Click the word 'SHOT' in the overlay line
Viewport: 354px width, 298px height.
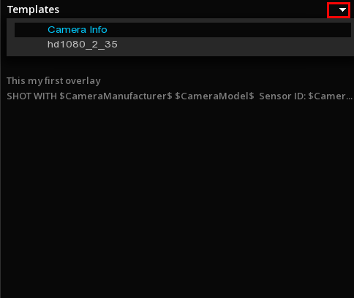(x=19, y=96)
